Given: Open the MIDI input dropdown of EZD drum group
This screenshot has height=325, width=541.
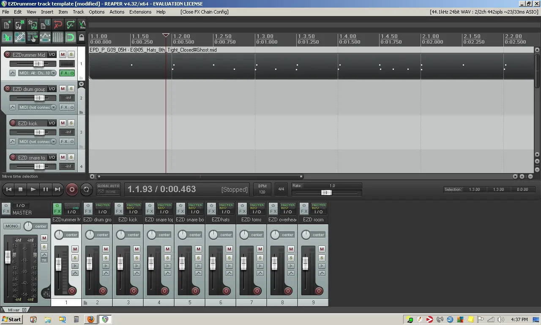Looking at the screenshot, I should [x=37, y=107].
